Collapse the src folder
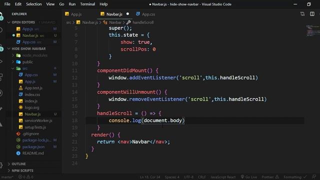Screen dimensions: 320x180 coord(25,68)
